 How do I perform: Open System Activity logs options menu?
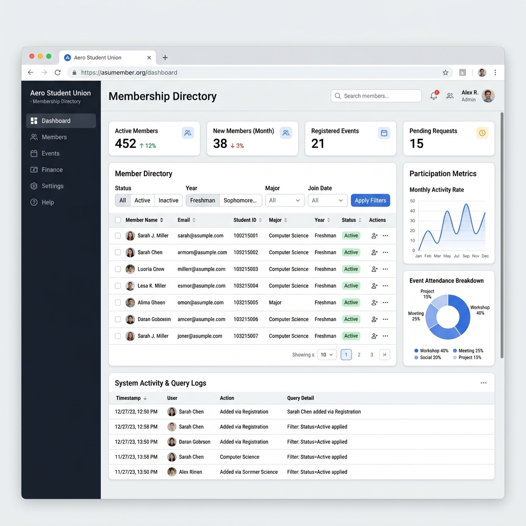pyautogui.click(x=483, y=383)
